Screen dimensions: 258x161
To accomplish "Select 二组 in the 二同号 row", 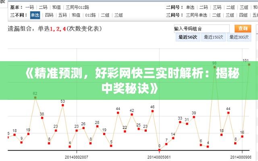I will point(231,7).
